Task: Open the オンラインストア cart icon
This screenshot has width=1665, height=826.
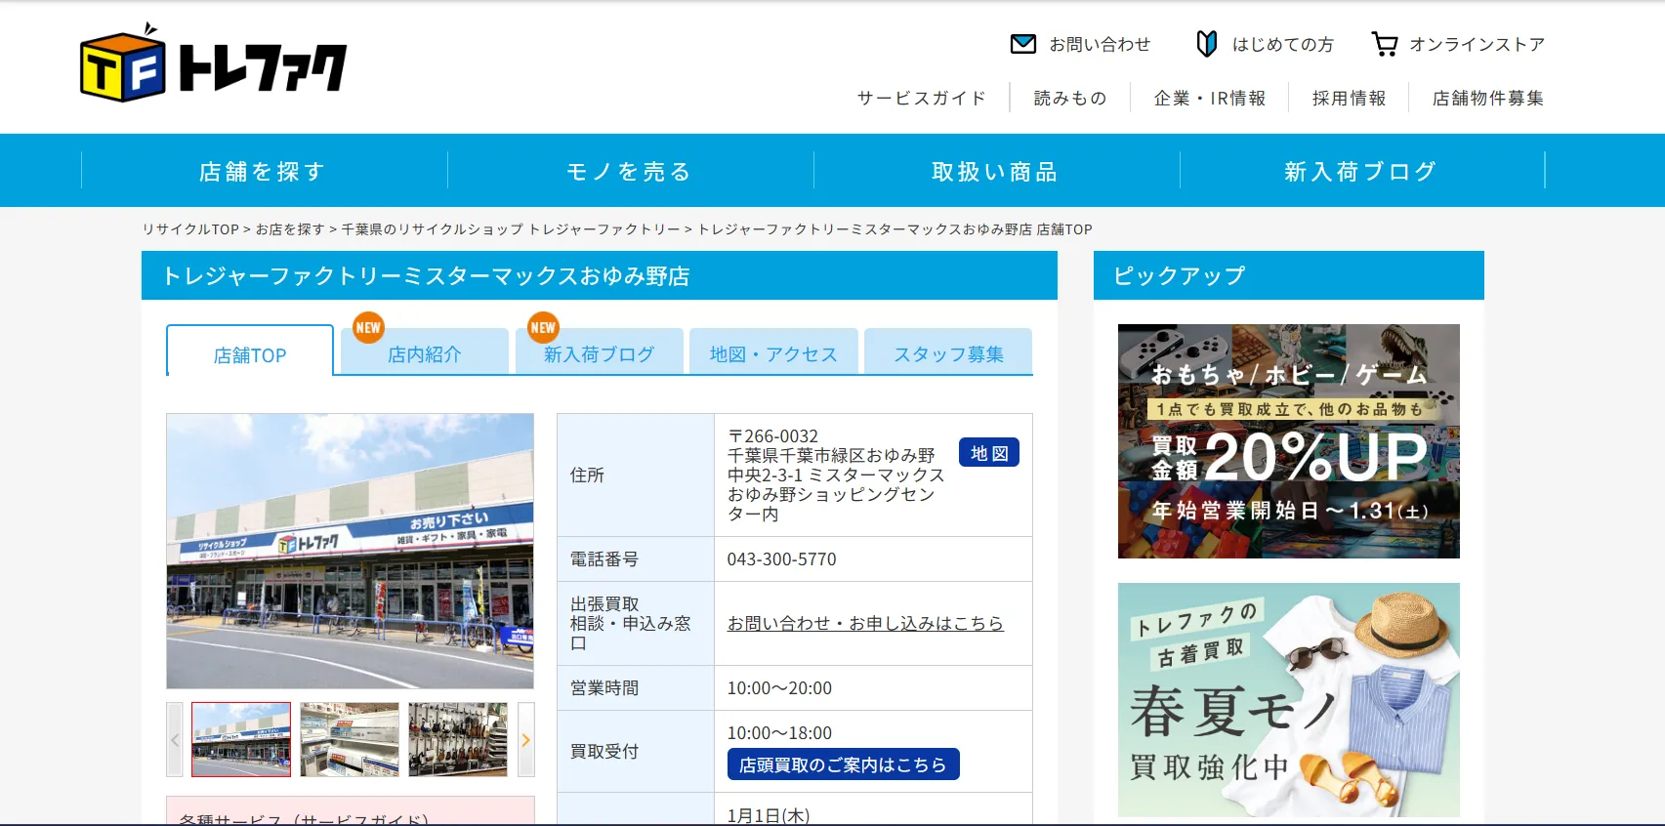Action: 1384,44
